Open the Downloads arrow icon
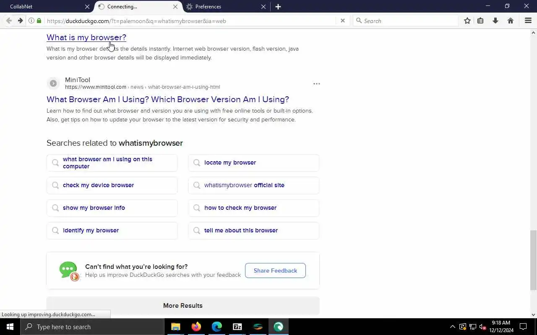 (495, 21)
